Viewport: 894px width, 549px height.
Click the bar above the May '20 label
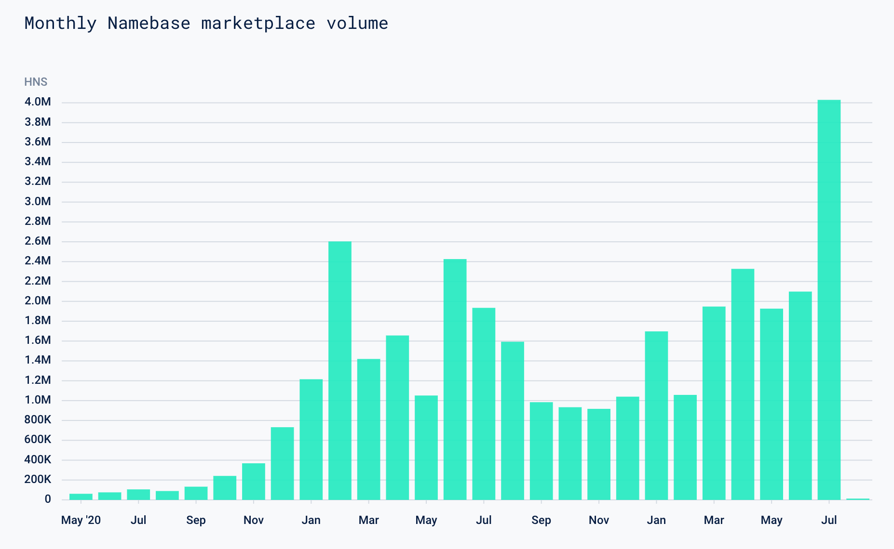pyautogui.click(x=81, y=497)
